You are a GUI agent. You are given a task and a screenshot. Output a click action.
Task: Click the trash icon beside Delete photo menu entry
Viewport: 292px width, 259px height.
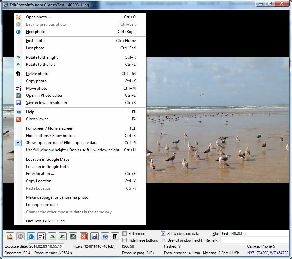[18, 74]
